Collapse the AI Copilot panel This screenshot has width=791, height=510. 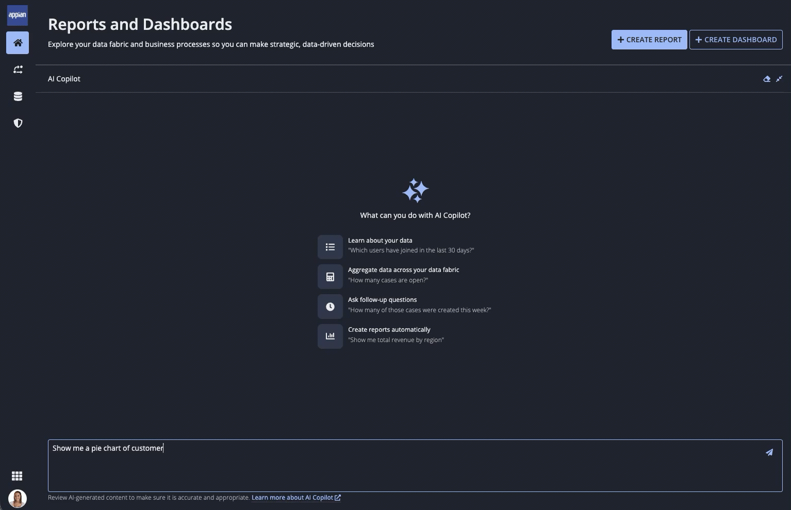779,79
